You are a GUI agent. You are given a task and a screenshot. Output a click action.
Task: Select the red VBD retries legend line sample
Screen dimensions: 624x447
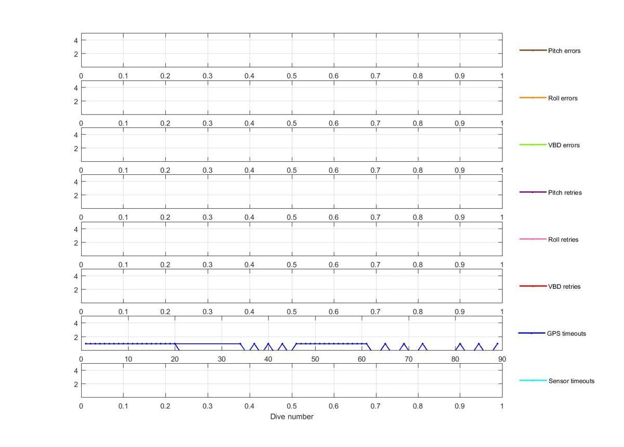(533, 286)
